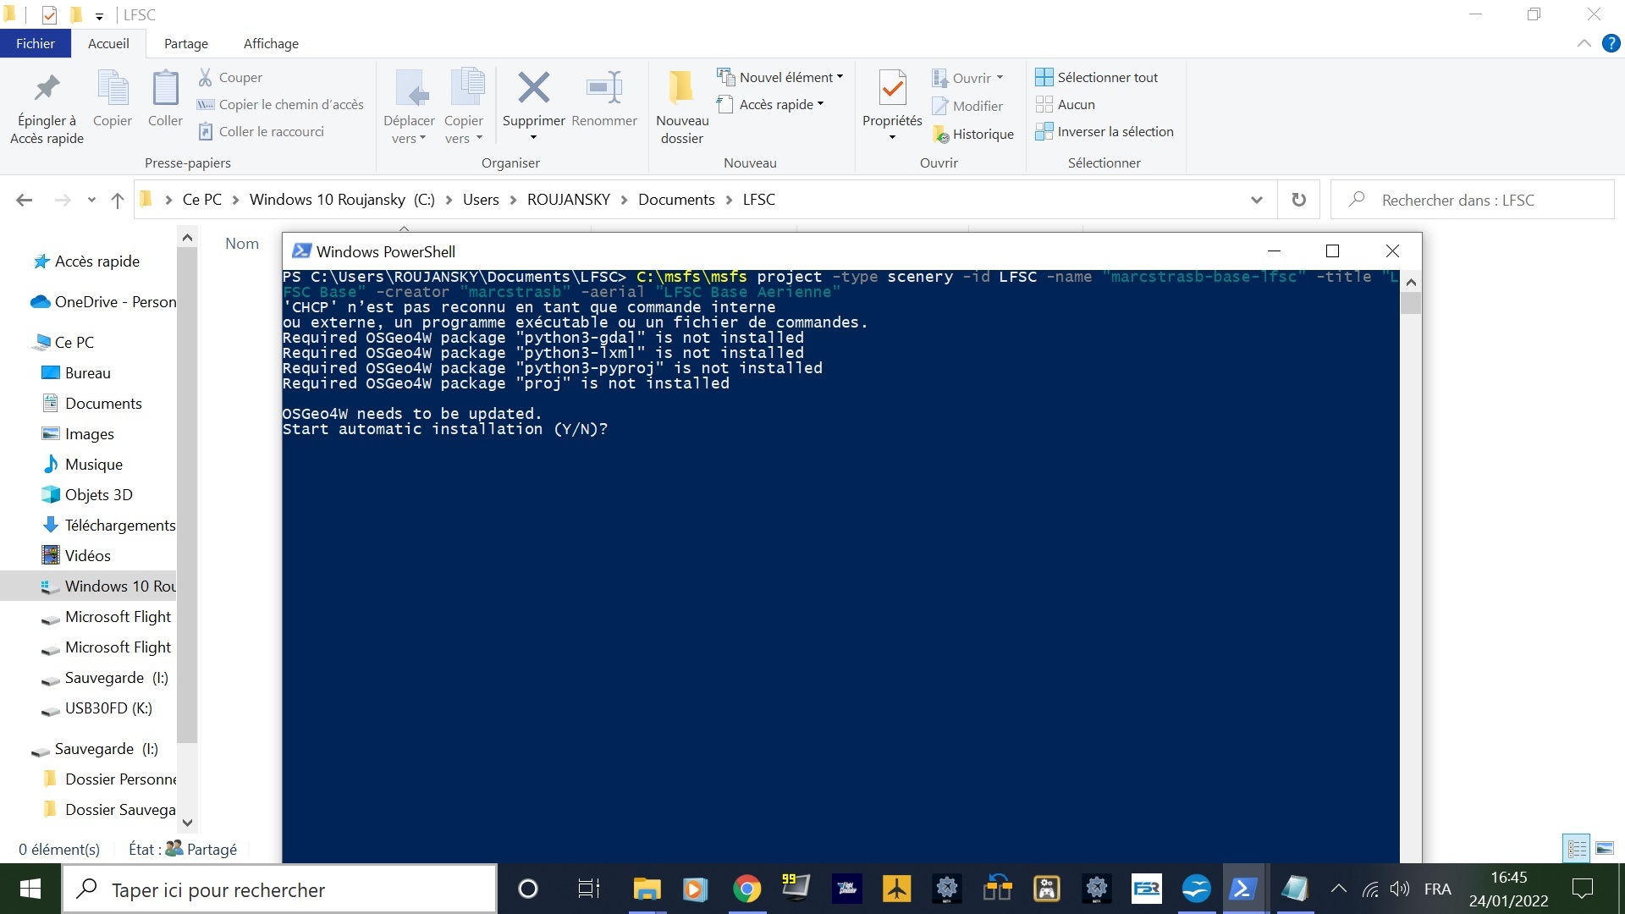
Task: Open the Fichier menu tab
Action: (x=35, y=43)
